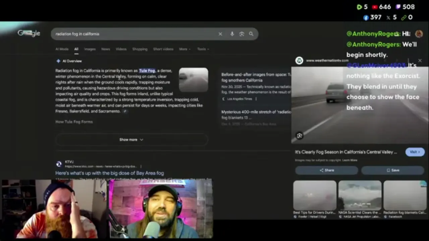
Task: Open the foggy road thumbnail in AI Overview
Action: click(x=193, y=80)
